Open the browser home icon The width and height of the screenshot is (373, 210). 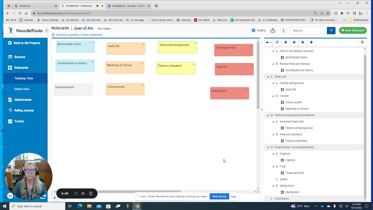[26, 13]
